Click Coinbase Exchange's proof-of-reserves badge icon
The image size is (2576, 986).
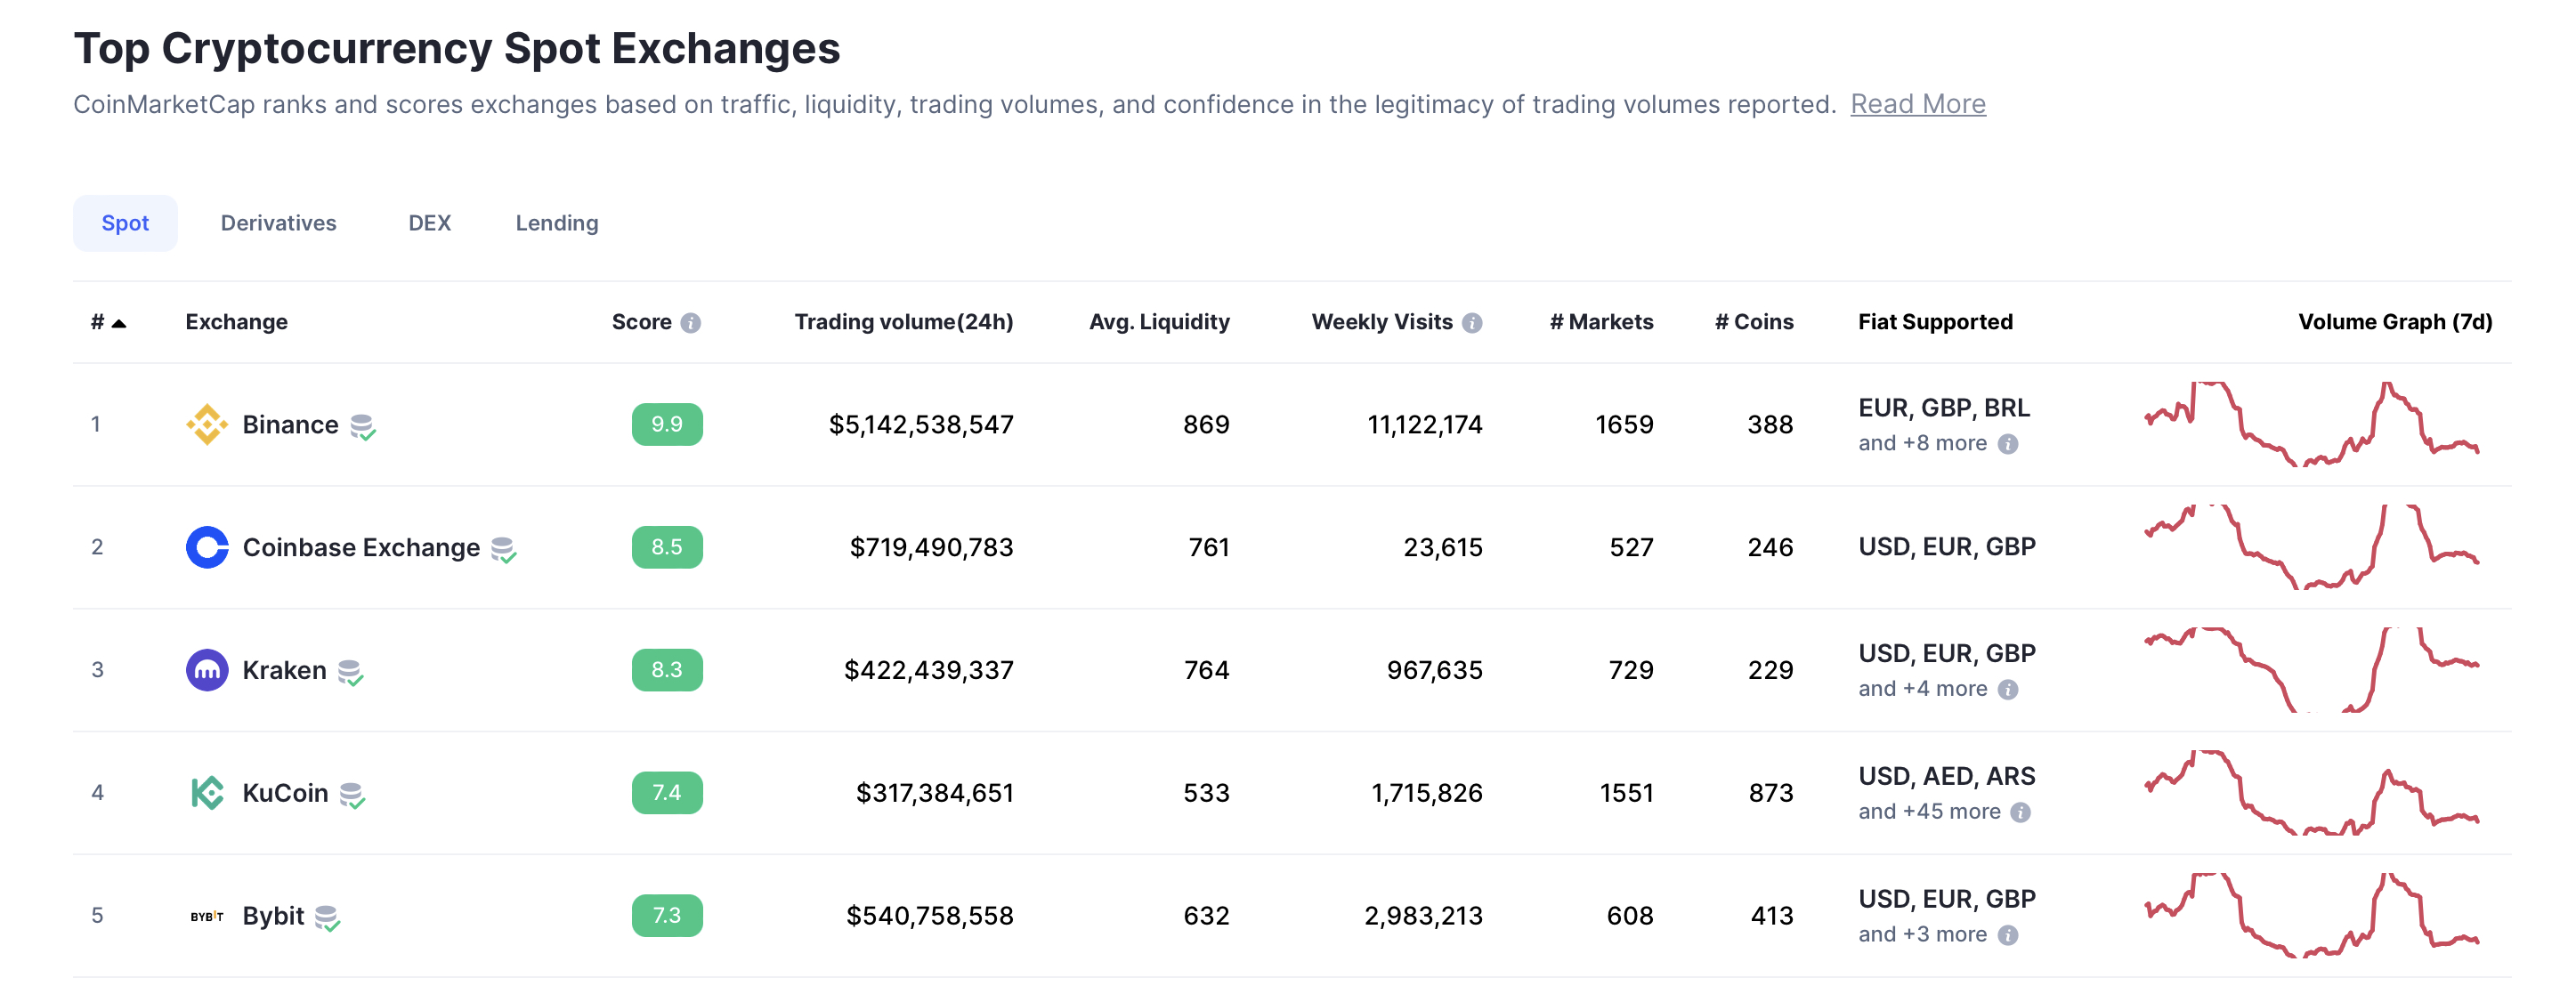tap(504, 550)
